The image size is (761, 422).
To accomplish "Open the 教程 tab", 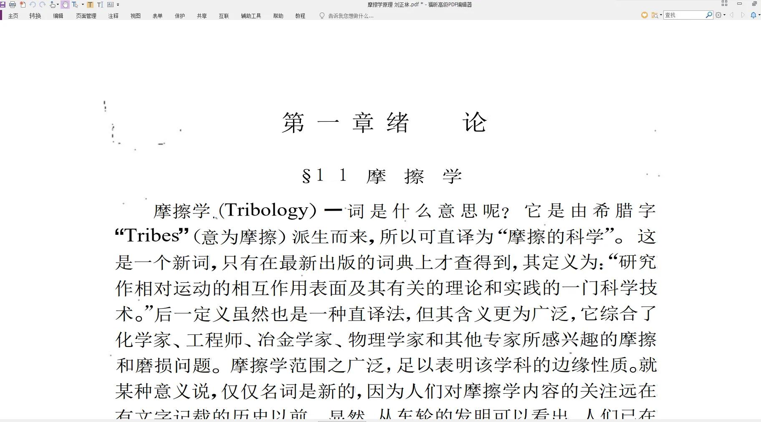I will tap(300, 16).
